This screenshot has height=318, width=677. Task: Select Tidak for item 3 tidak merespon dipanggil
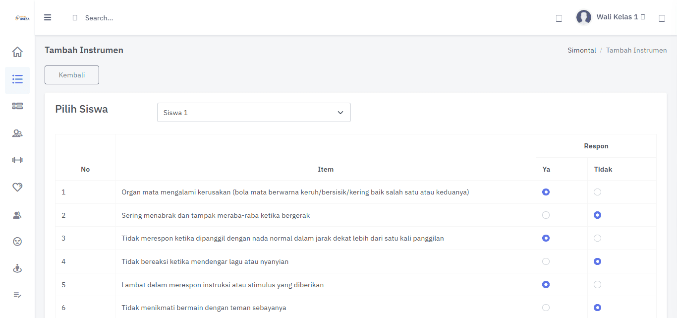click(597, 238)
